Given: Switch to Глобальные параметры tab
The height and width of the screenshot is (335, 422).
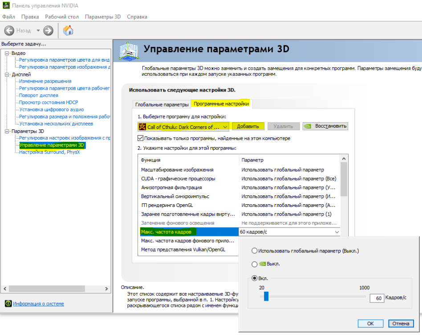Looking at the screenshot, I should (x=162, y=104).
